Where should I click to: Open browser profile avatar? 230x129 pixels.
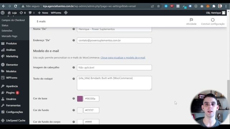click(x=220, y=6)
